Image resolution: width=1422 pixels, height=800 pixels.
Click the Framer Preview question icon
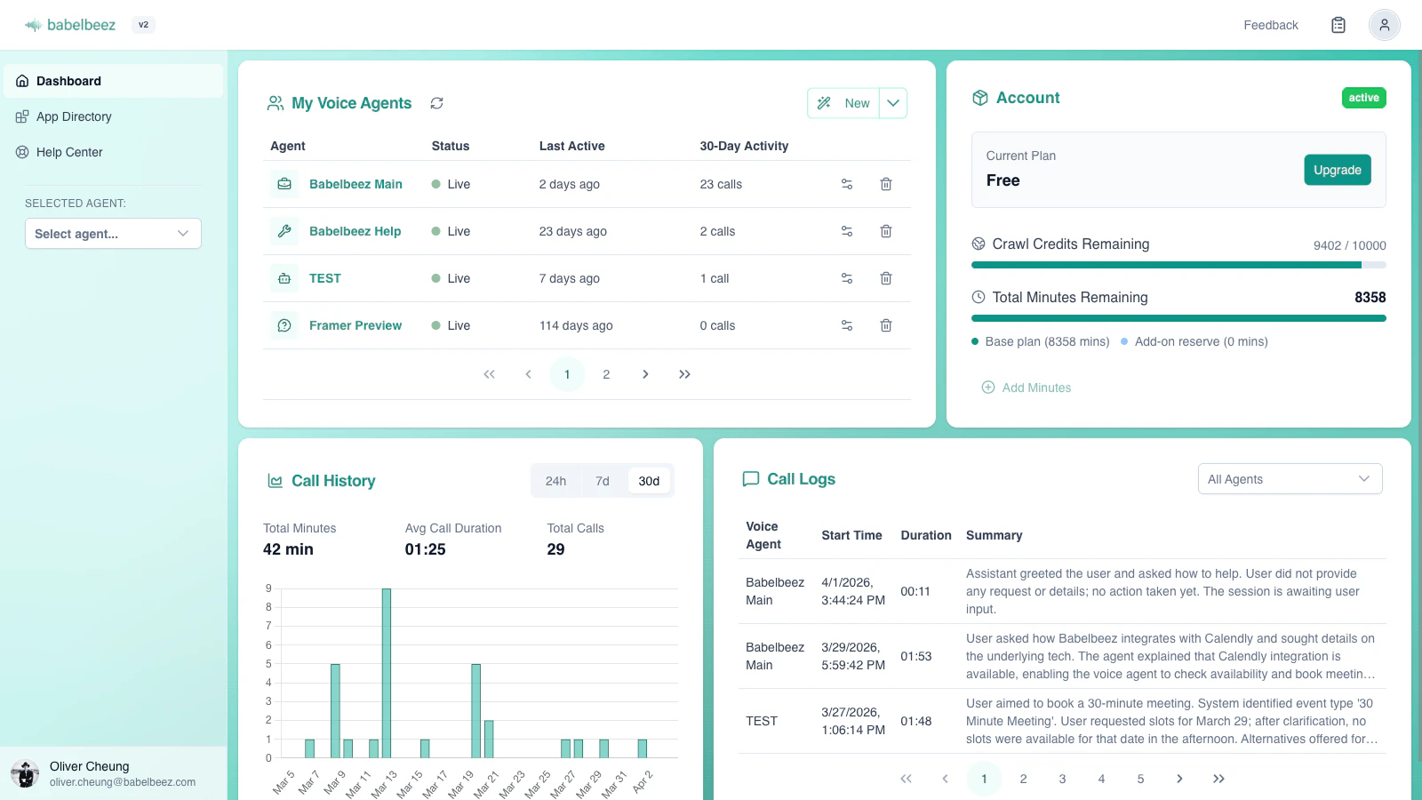[x=284, y=325]
